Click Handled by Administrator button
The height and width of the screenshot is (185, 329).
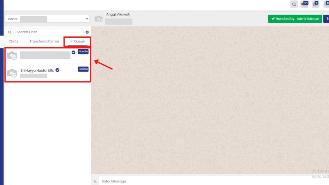pyautogui.click(x=295, y=19)
